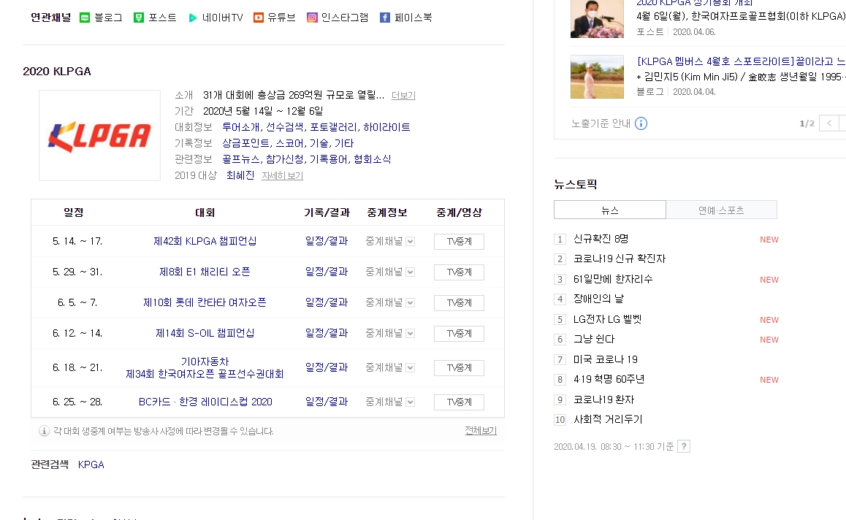Open the 하이라이트 link

(x=387, y=127)
